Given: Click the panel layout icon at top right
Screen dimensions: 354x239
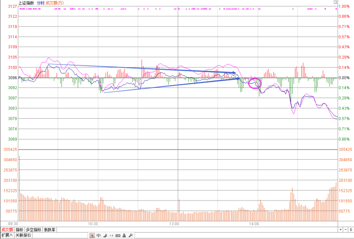Looking at the screenshot, I should 334,3.
